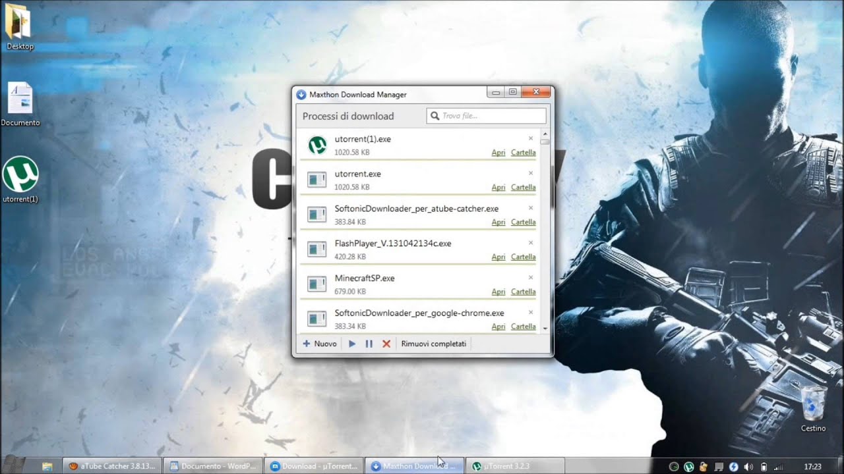Remove MinecraftSP.exe entry with its X
The image size is (844, 474).
click(531, 278)
